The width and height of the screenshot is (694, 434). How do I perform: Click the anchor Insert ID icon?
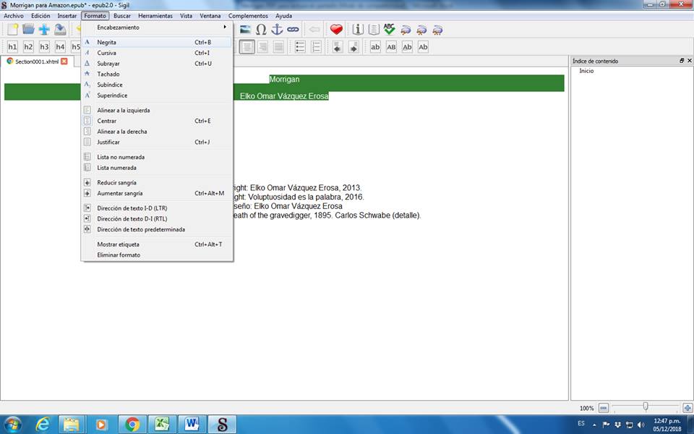coord(277,30)
